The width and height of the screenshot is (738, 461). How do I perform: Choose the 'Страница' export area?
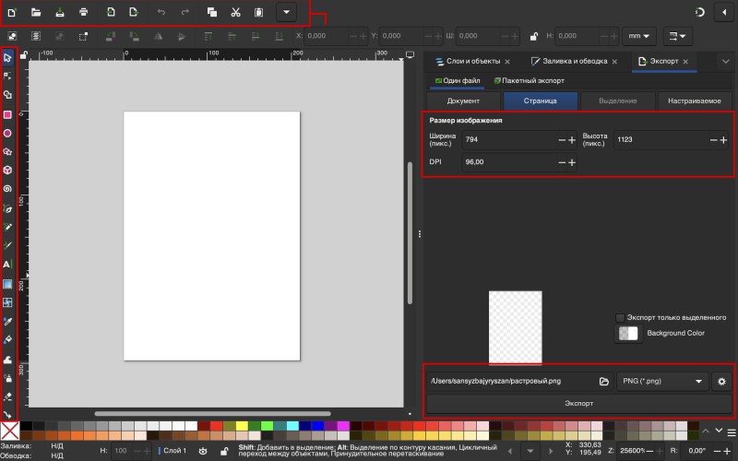point(541,101)
